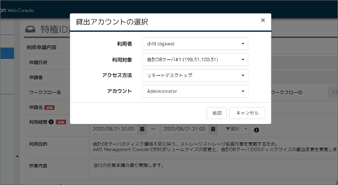Viewport: 338px width, 185px height.
Task: Click the 利用目的 text area
Action: [213, 147]
